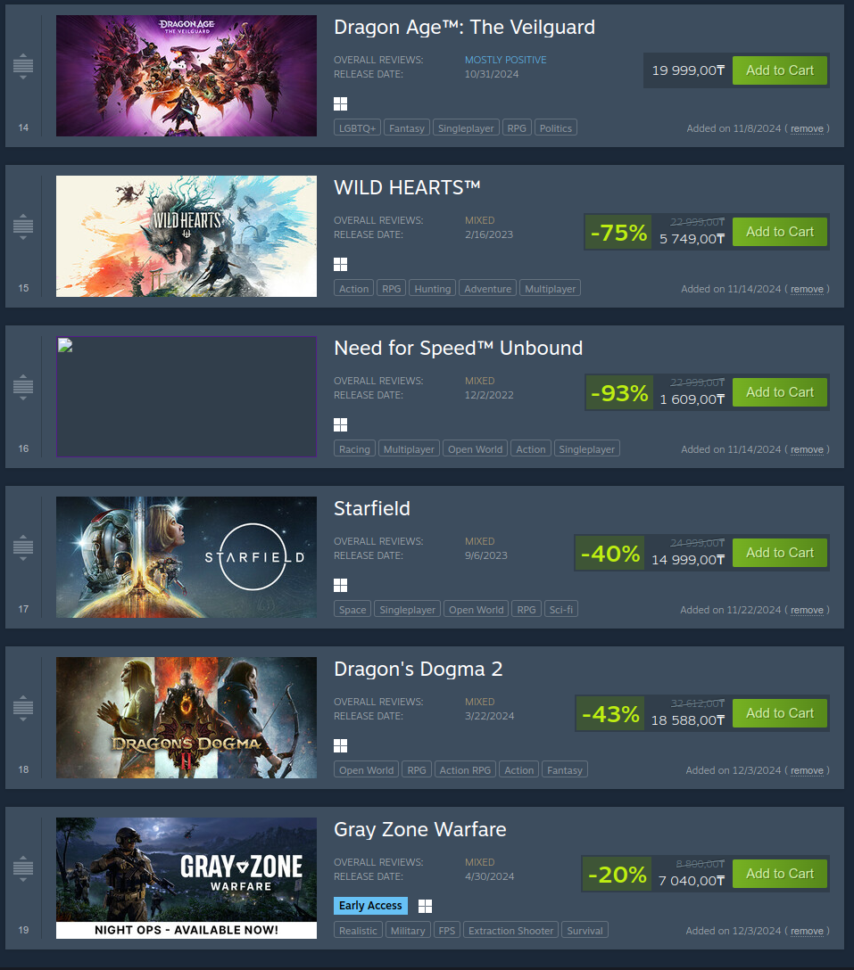854x970 pixels.
Task: Click Windows platform icon under Dragon Age
Action: pos(341,104)
